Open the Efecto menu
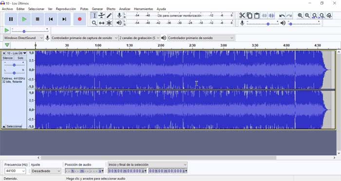 coord(111,9)
